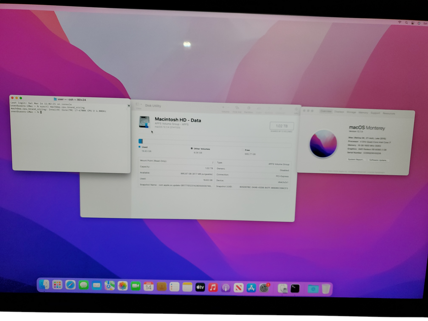Viewport: 428px width, 321px height.
Task: Click the Terminal command prompt line
Action: [26, 111]
